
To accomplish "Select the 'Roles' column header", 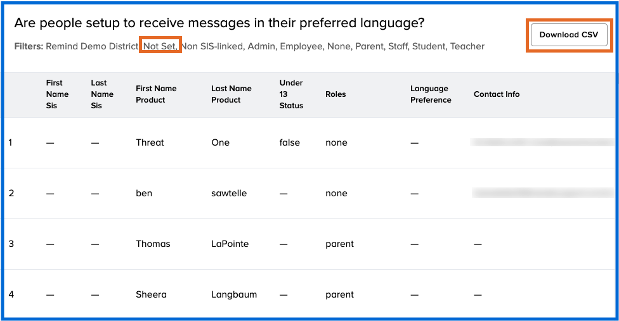I will pos(336,94).
